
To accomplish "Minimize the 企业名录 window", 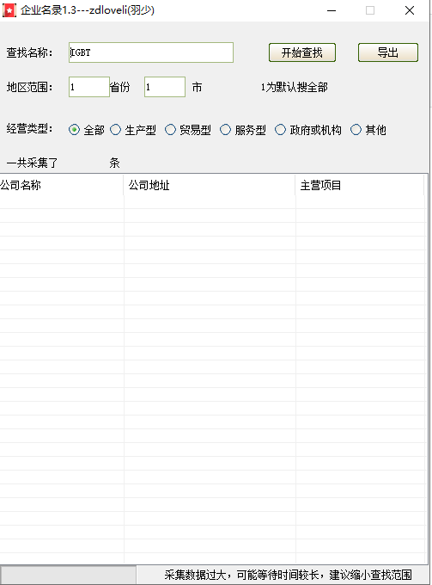I will pos(332,10).
